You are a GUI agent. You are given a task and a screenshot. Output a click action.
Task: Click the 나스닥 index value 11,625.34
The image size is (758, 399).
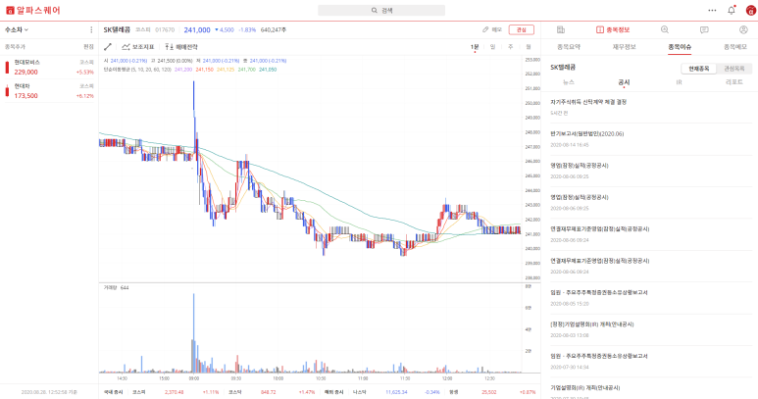(x=396, y=392)
